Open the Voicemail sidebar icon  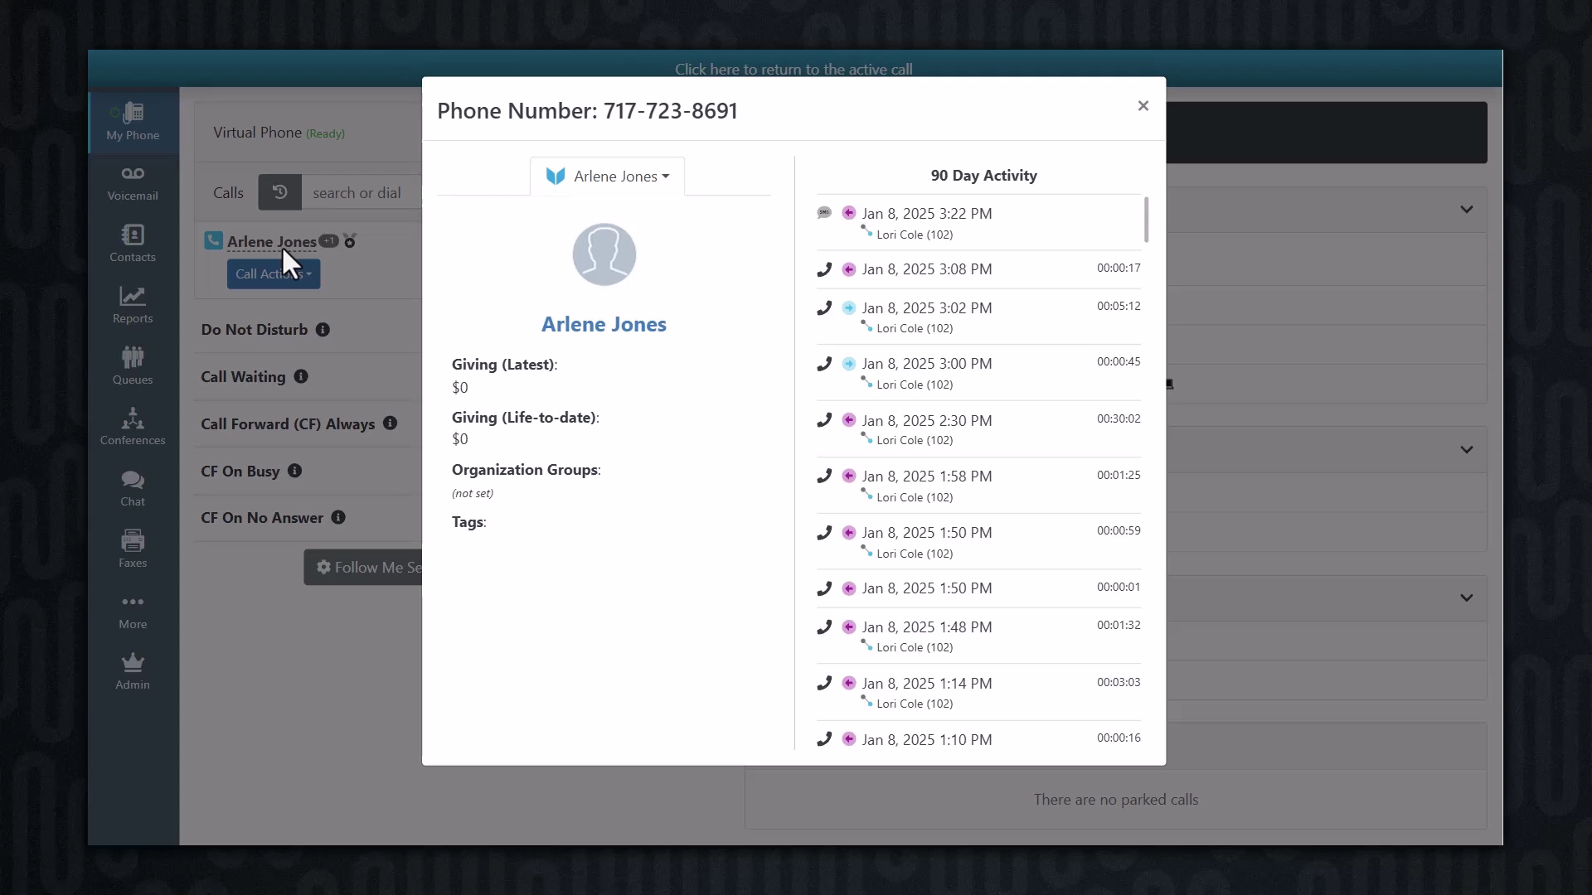tap(133, 182)
